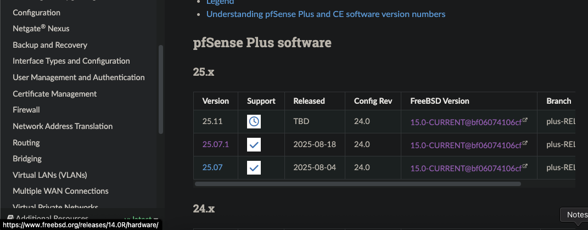Screen dimensions: 588x230
Task: Click the book icon beside Additional Resources
Action: pyautogui.click(x=10, y=218)
